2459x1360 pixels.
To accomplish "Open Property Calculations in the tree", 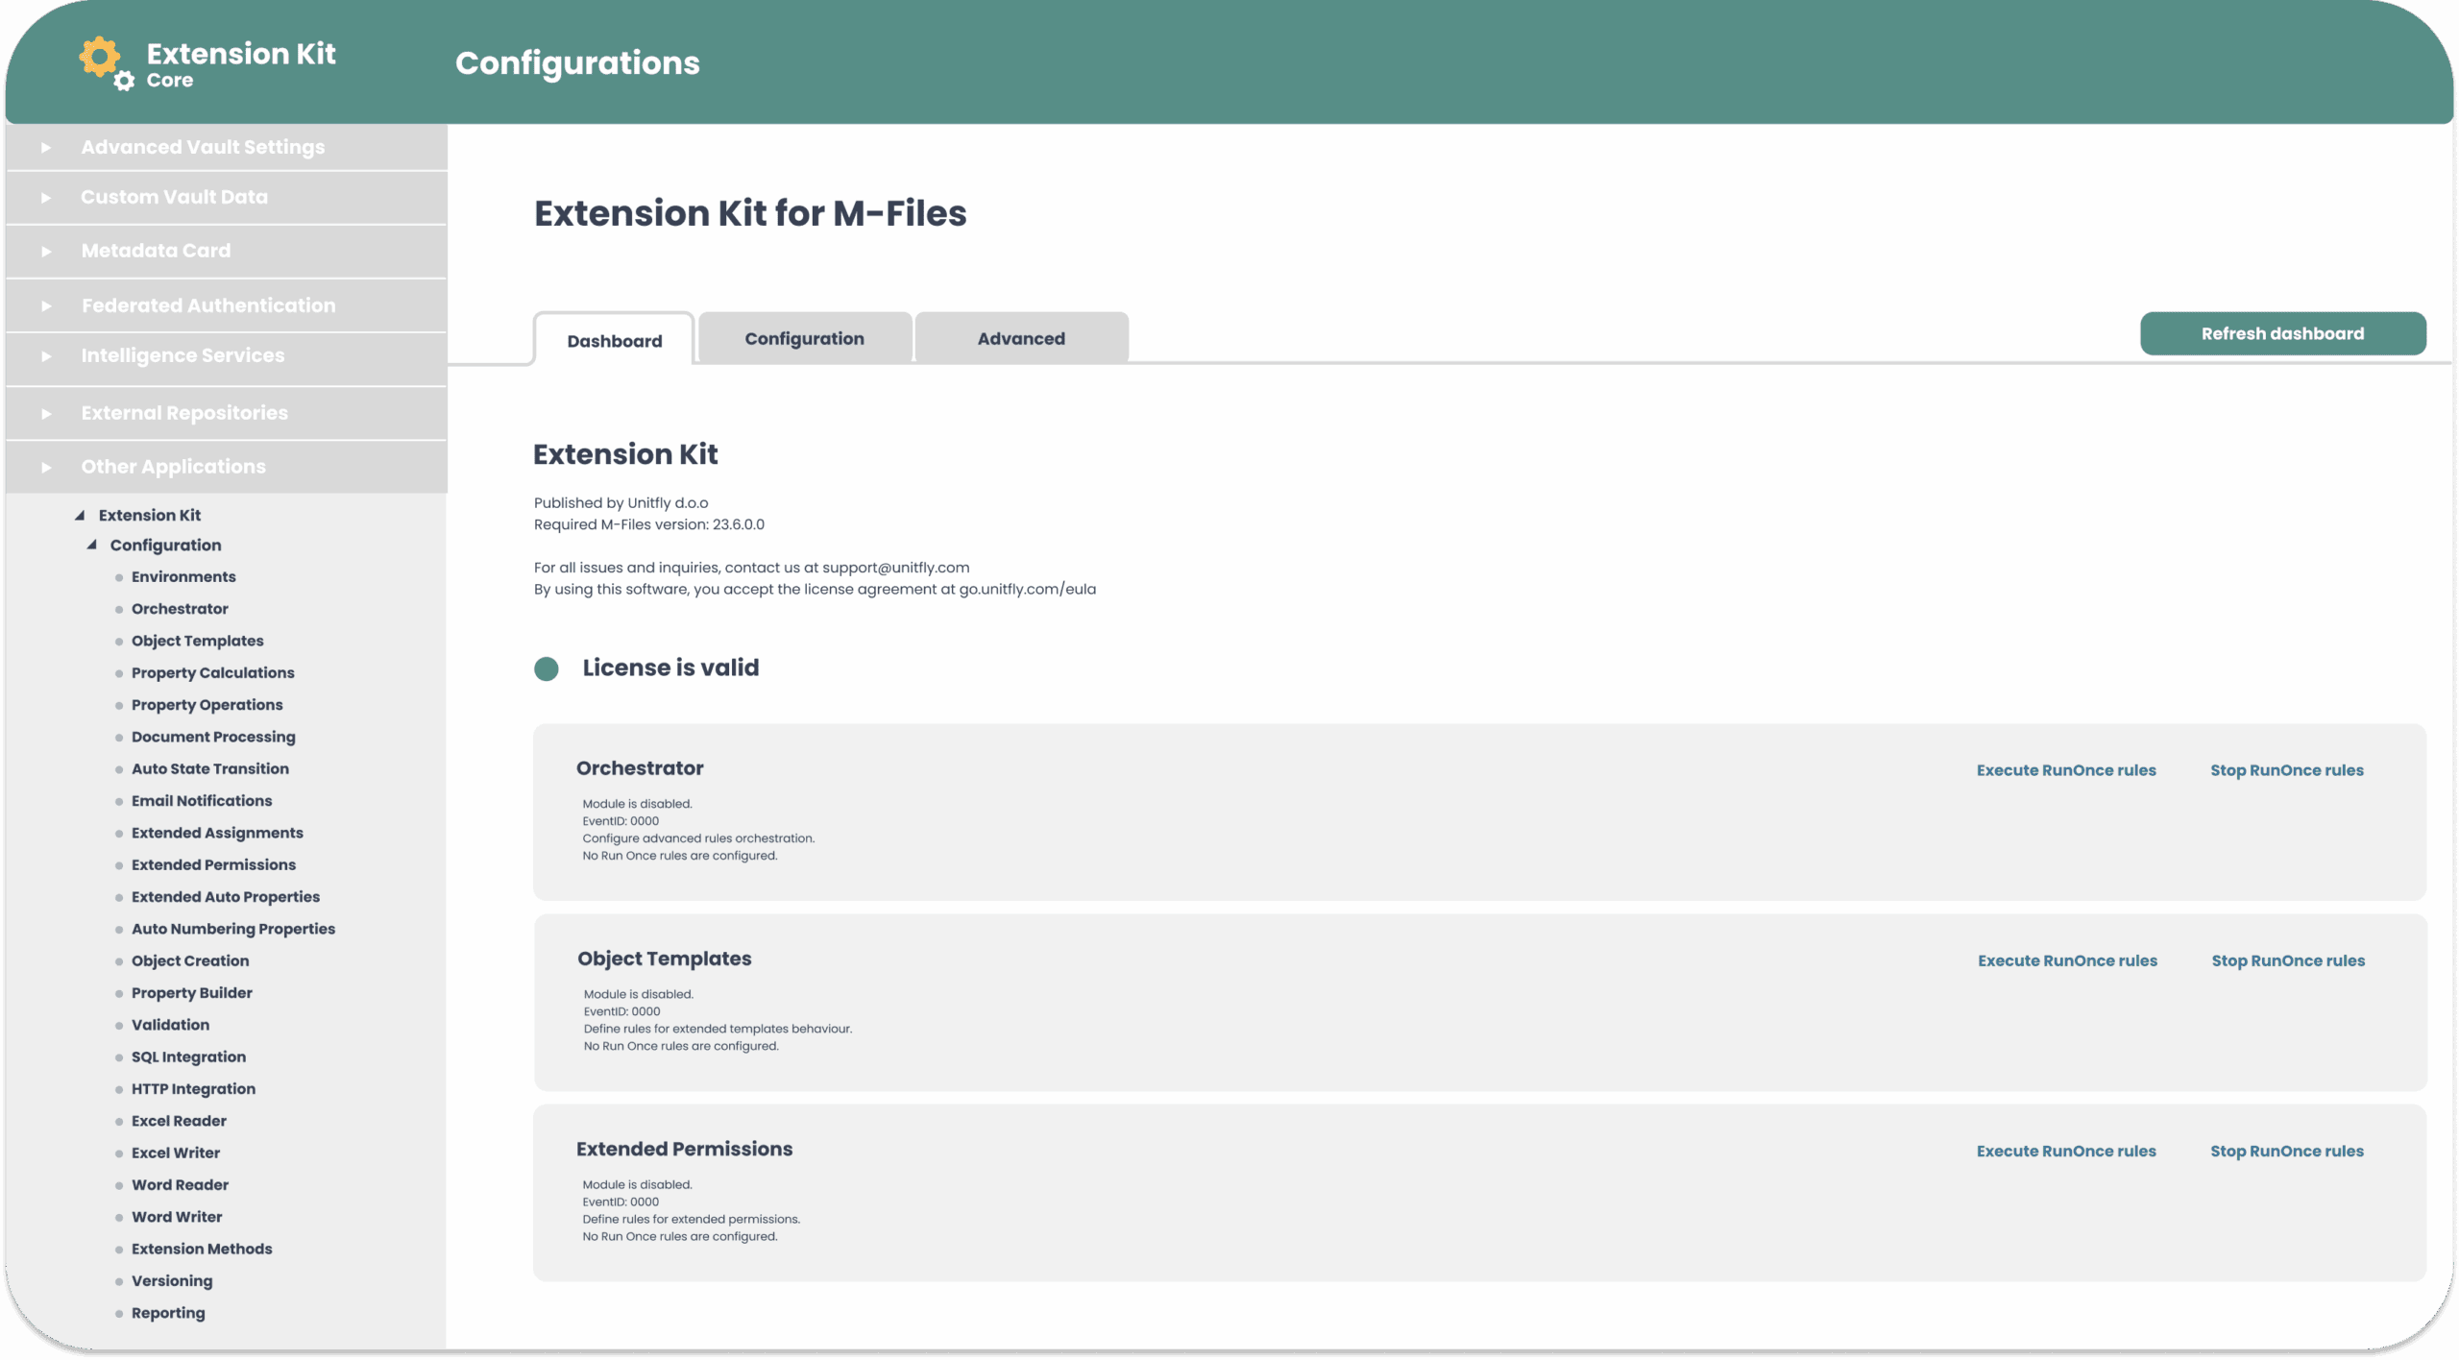I will [x=212, y=672].
